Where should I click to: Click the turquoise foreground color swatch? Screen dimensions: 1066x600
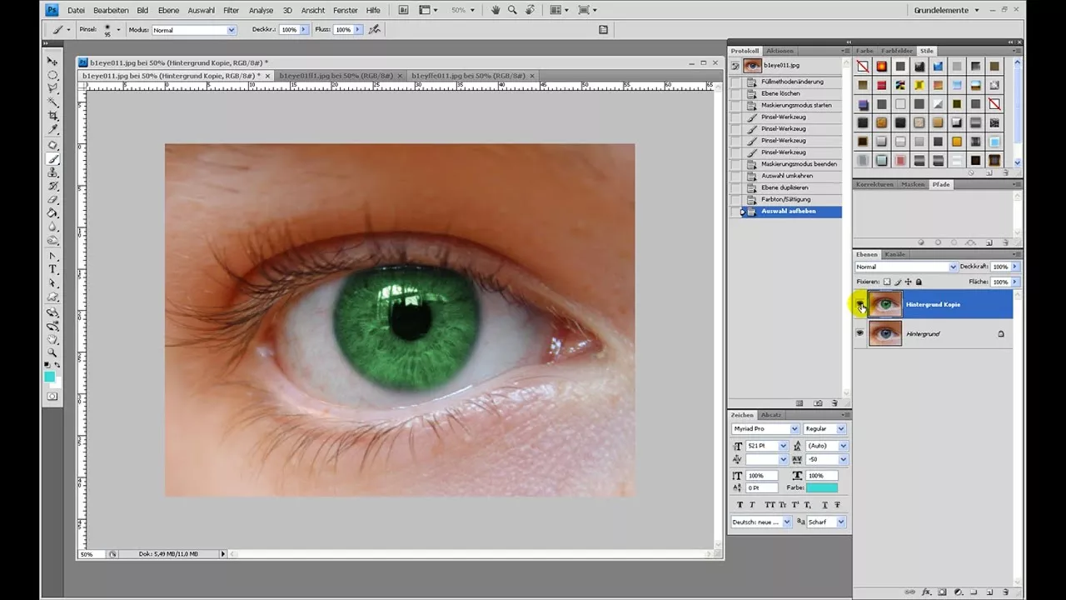tap(50, 377)
